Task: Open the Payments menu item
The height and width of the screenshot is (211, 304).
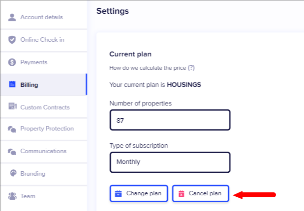Action: [33, 62]
